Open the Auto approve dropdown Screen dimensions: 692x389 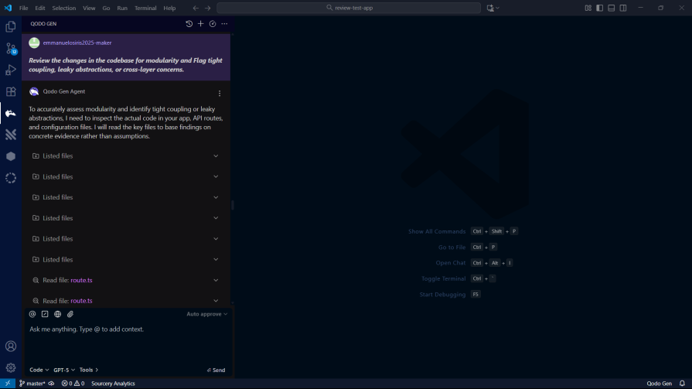(x=207, y=314)
